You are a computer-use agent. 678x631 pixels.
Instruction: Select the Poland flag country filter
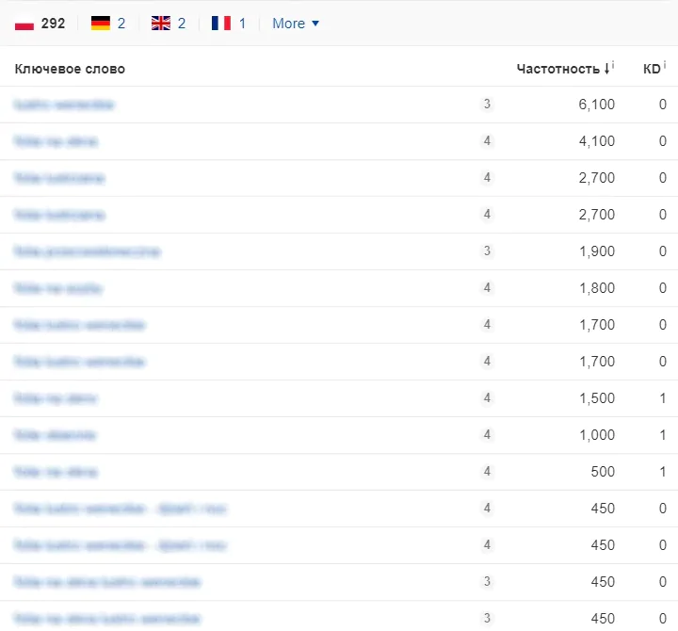click(40, 23)
